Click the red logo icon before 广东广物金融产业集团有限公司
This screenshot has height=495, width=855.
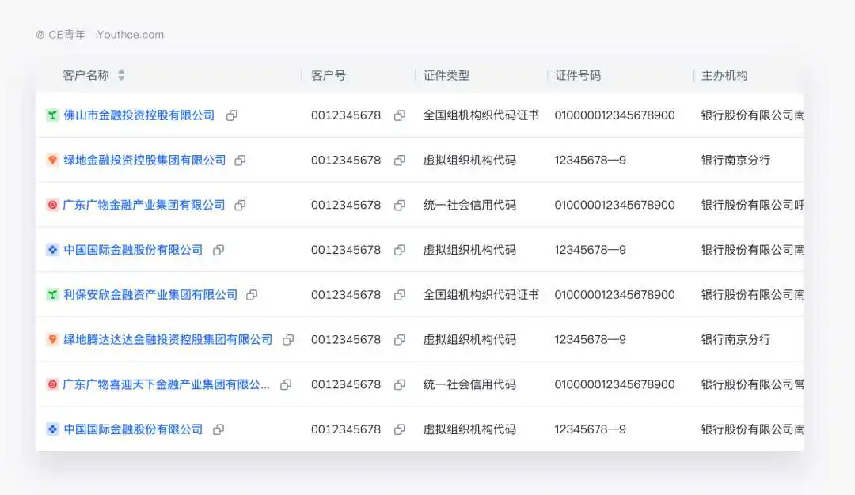click(x=52, y=206)
